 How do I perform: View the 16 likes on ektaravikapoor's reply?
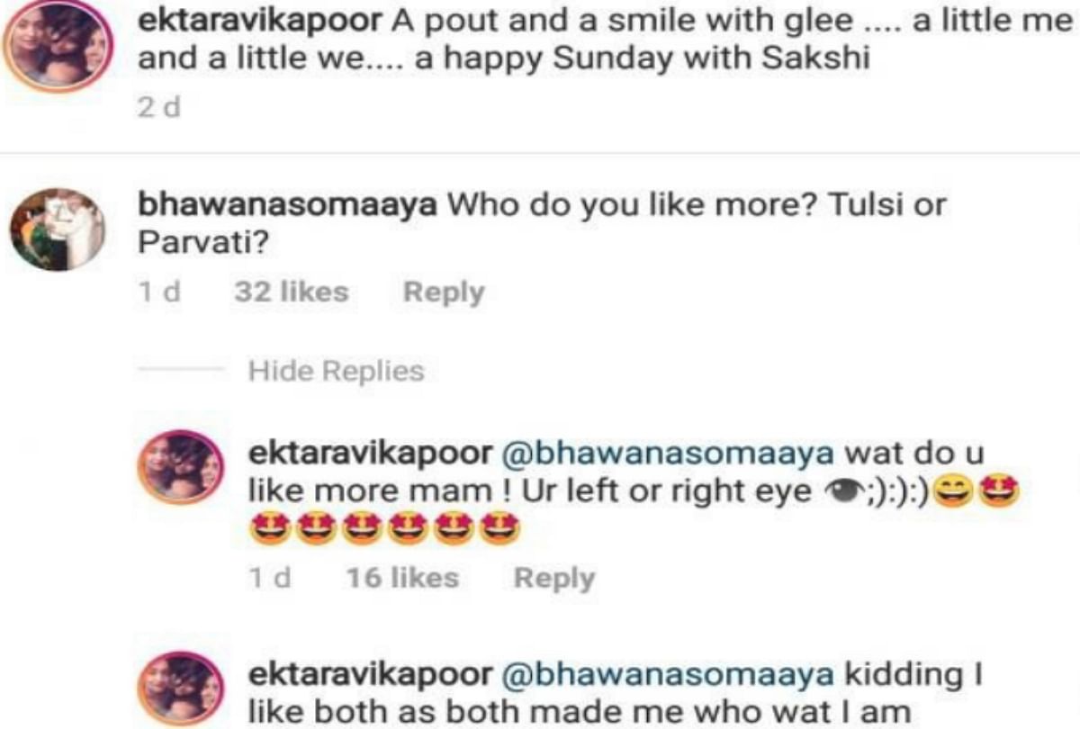click(x=402, y=578)
